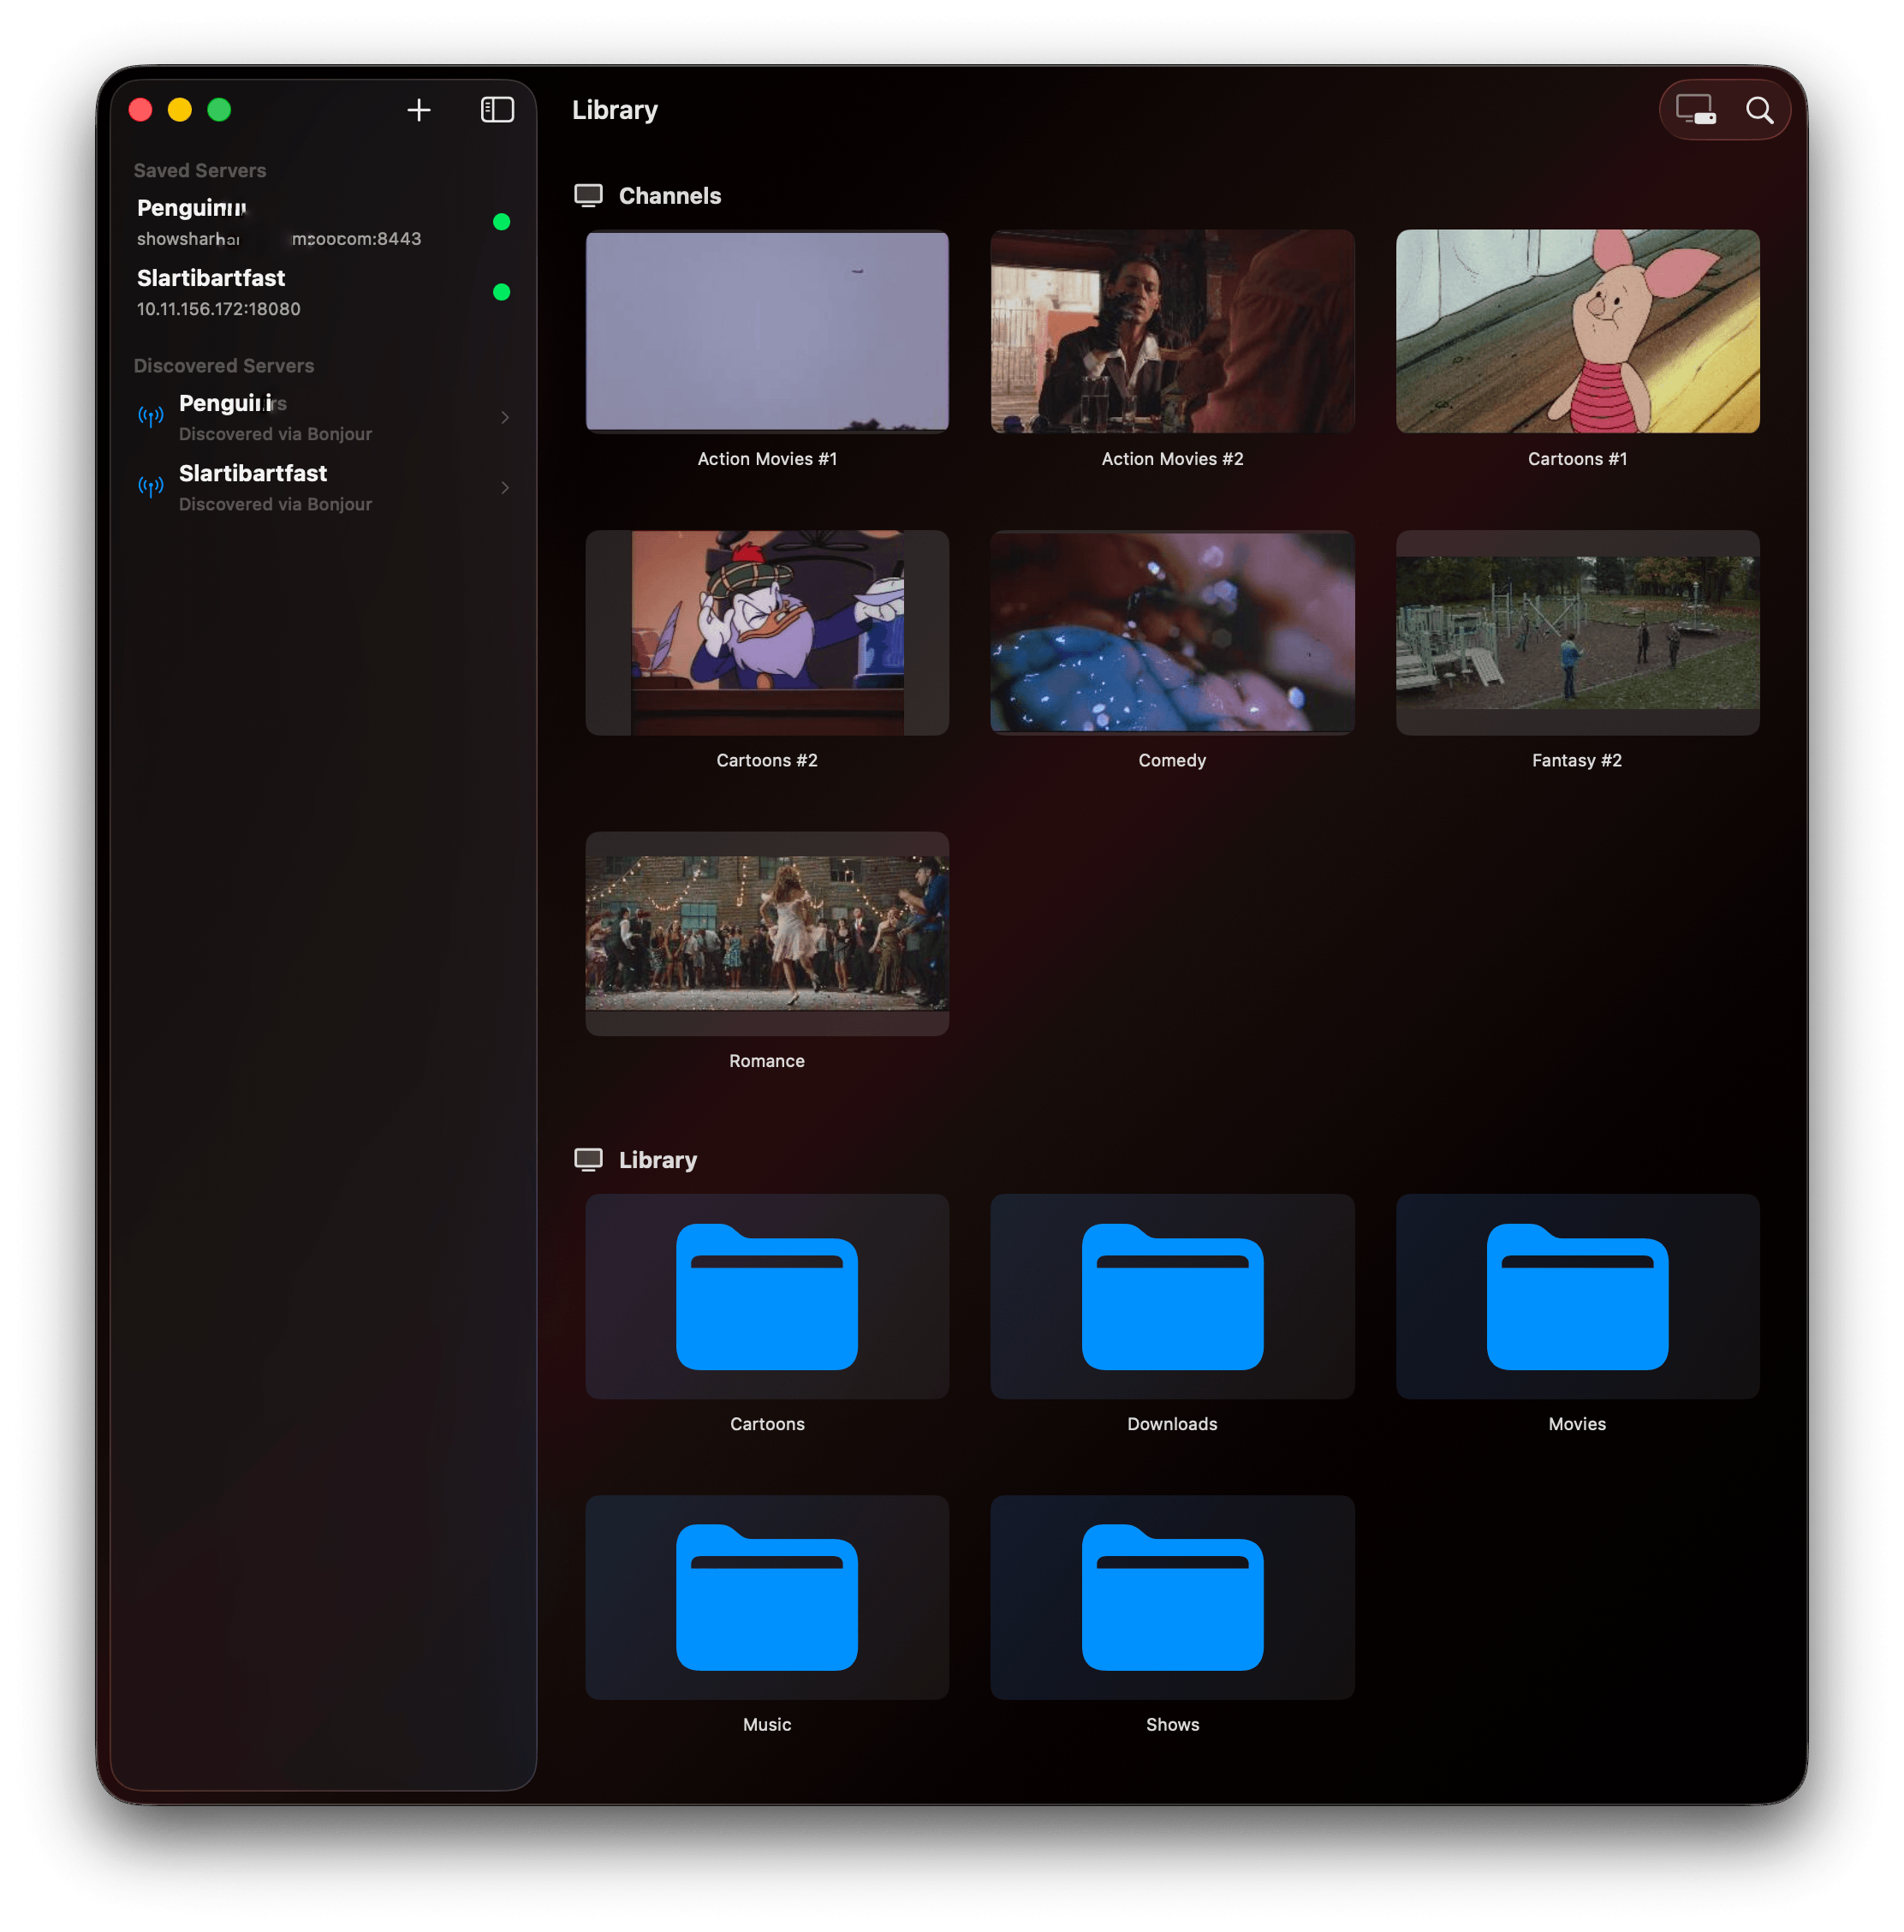
Task: Open the Shows folder icon
Action: pyautogui.click(x=1171, y=1597)
